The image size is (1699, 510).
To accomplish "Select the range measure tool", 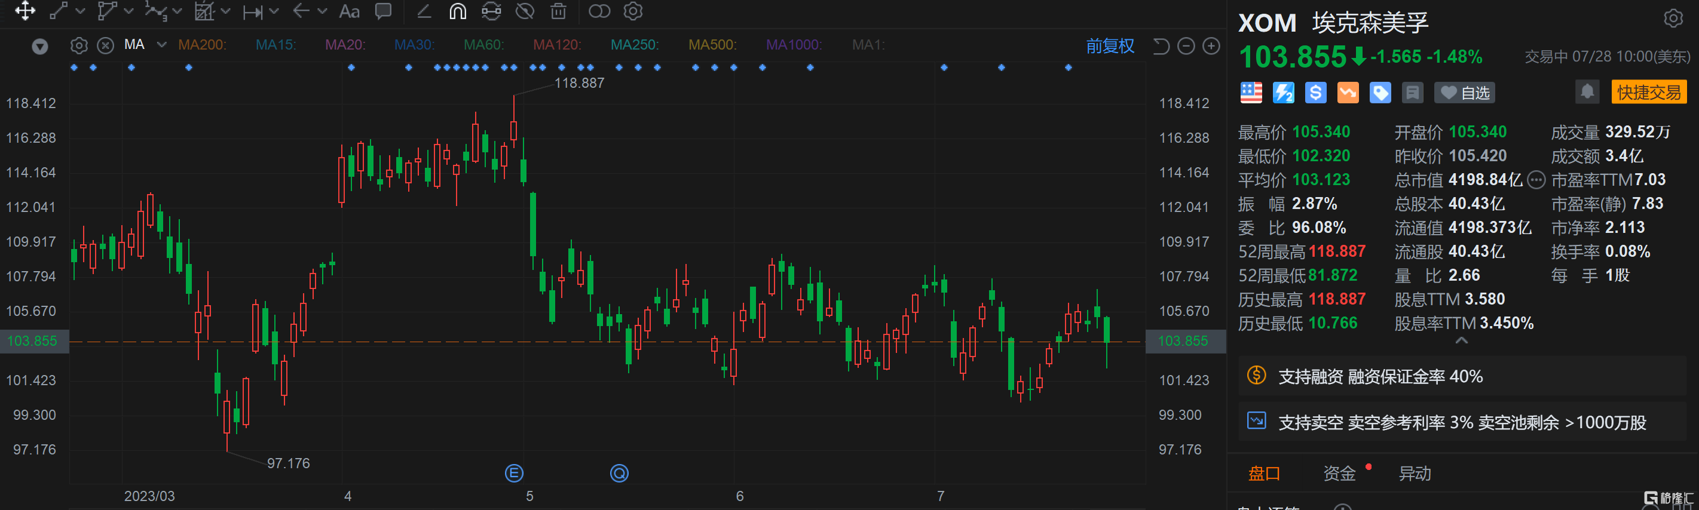I will click(253, 11).
